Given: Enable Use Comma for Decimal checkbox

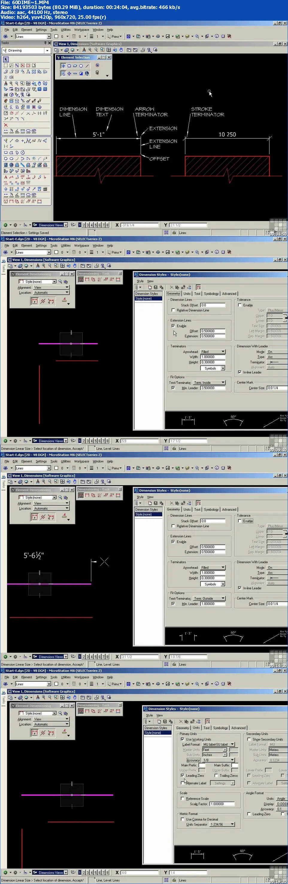Looking at the screenshot, I should [x=182, y=819].
